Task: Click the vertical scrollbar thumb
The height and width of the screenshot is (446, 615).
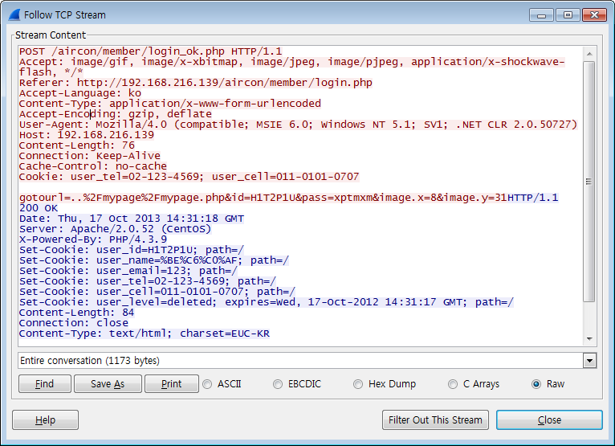Action: (x=589, y=181)
